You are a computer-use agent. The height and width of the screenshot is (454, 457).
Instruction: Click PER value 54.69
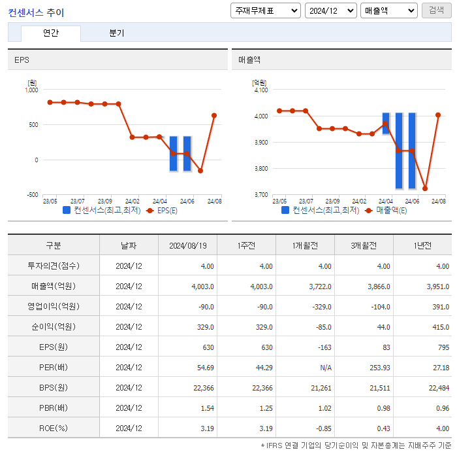coord(205,368)
